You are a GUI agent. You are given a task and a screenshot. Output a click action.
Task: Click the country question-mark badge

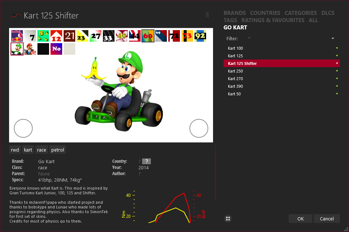[147, 161]
